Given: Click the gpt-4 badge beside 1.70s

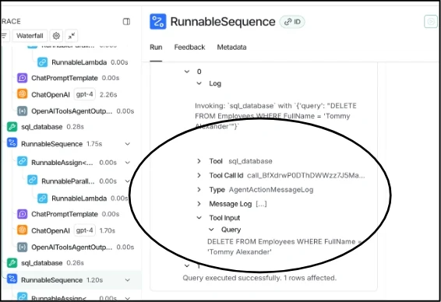Looking at the screenshot, I should pyautogui.click(x=85, y=230).
